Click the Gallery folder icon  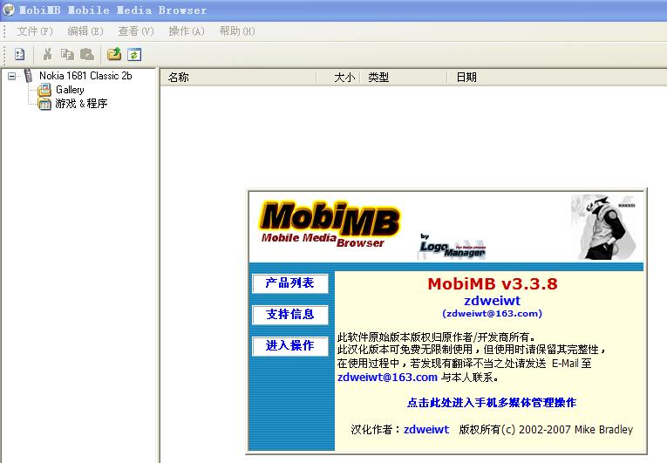[x=44, y=90]
